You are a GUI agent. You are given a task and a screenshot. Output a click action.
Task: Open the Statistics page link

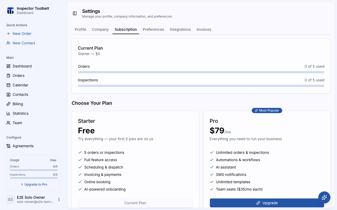tap(34, 113)
